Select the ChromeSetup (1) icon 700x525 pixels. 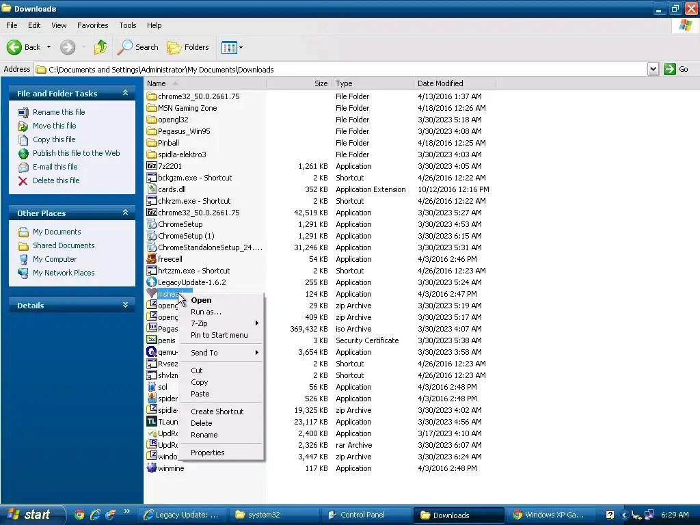click(152, 235)
